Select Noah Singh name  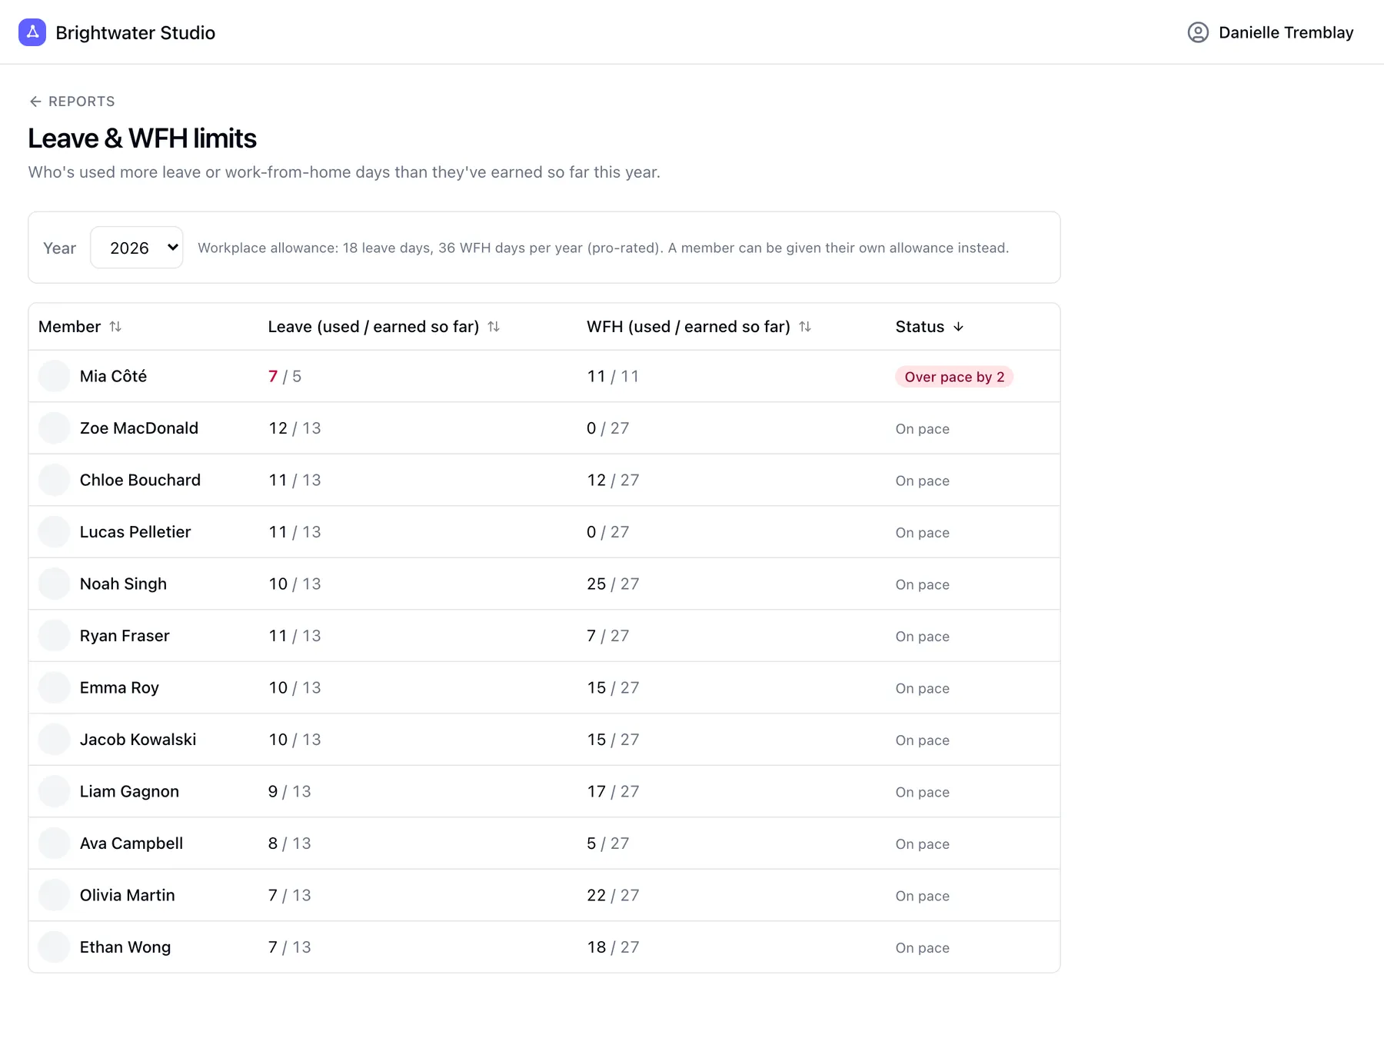(123, 584)
